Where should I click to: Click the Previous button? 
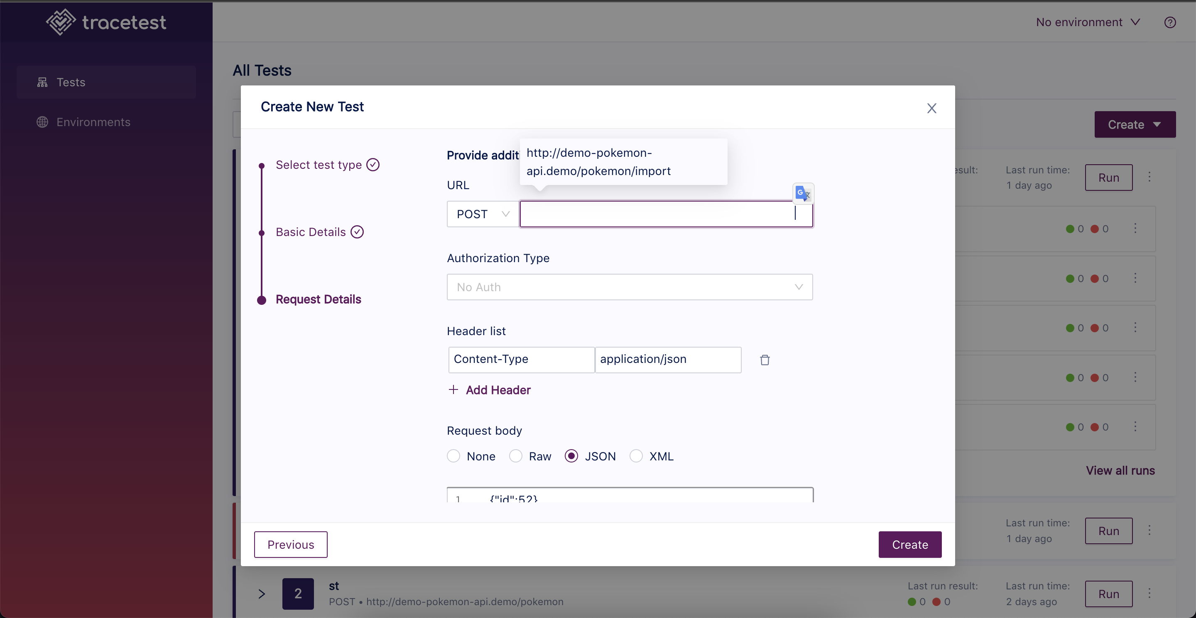click(x=291, y=544)
